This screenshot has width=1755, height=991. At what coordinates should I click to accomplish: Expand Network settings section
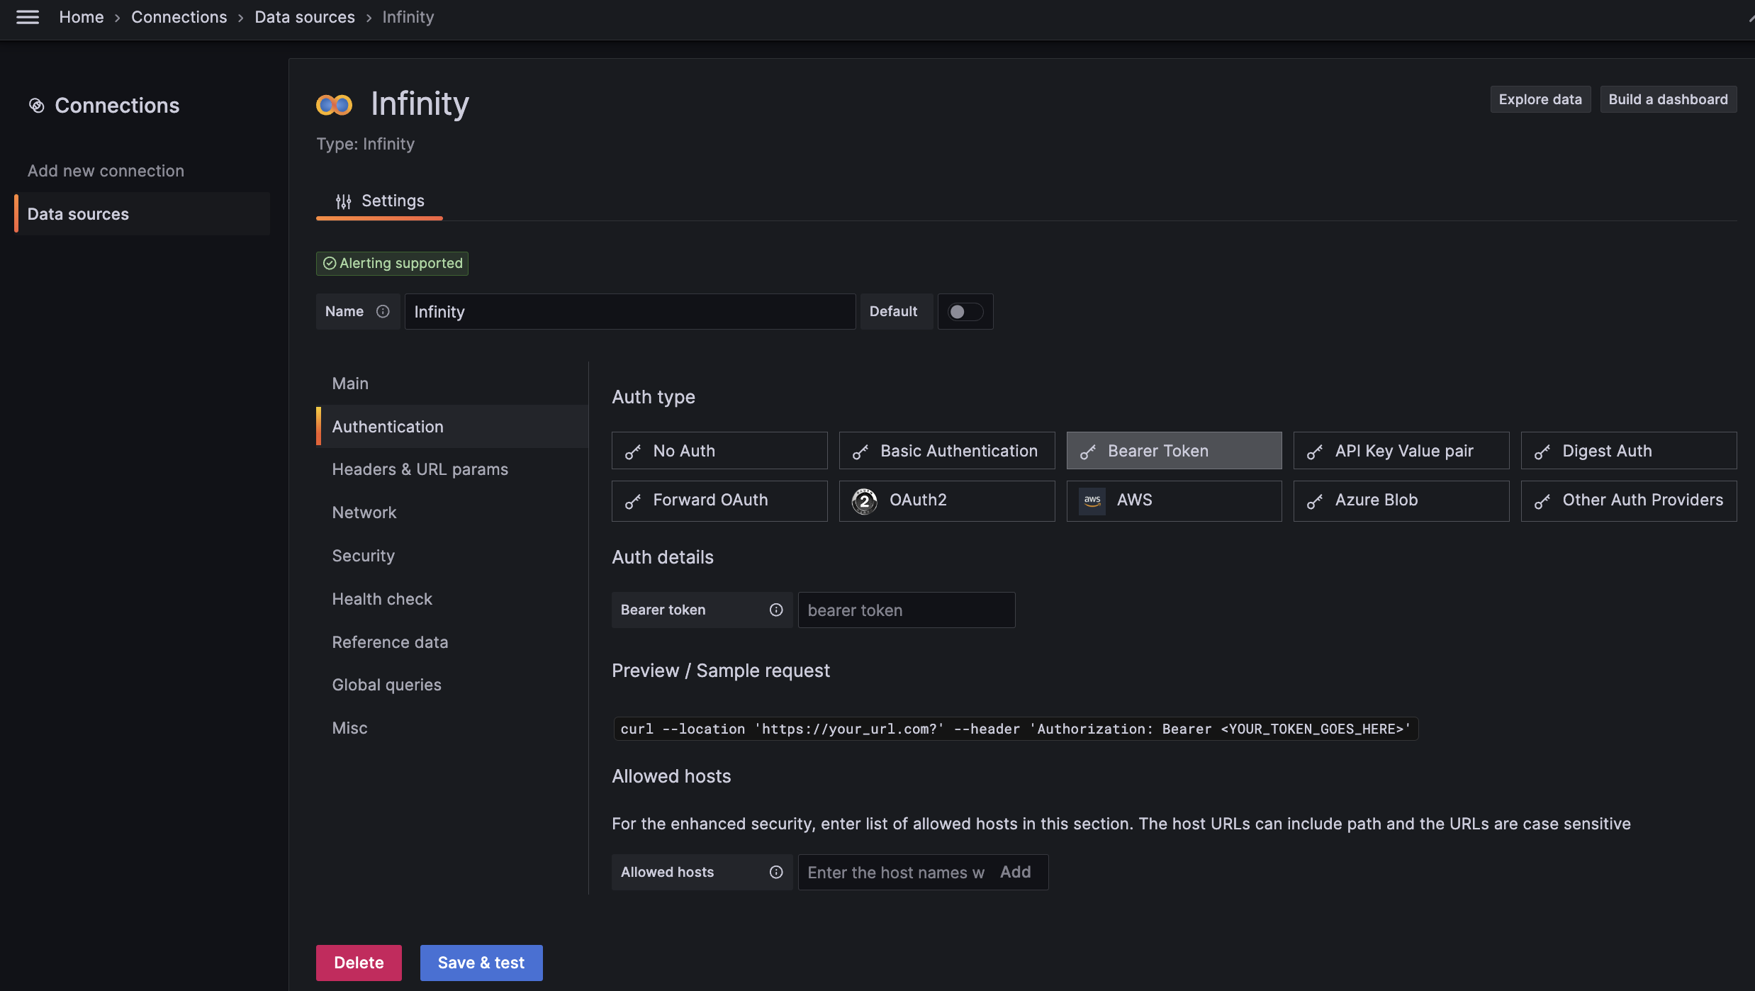(x=364, y=513)
